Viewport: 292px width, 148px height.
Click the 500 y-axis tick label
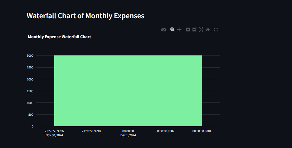31,115
